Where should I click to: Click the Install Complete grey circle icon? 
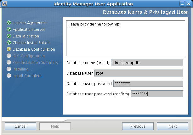click(9, 76)
